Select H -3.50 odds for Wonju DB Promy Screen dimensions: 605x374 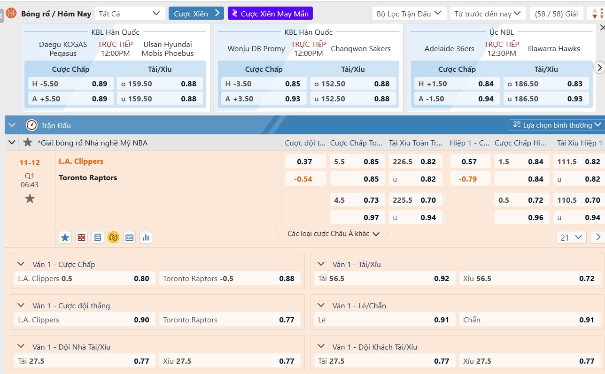click(x=264, y=84)
